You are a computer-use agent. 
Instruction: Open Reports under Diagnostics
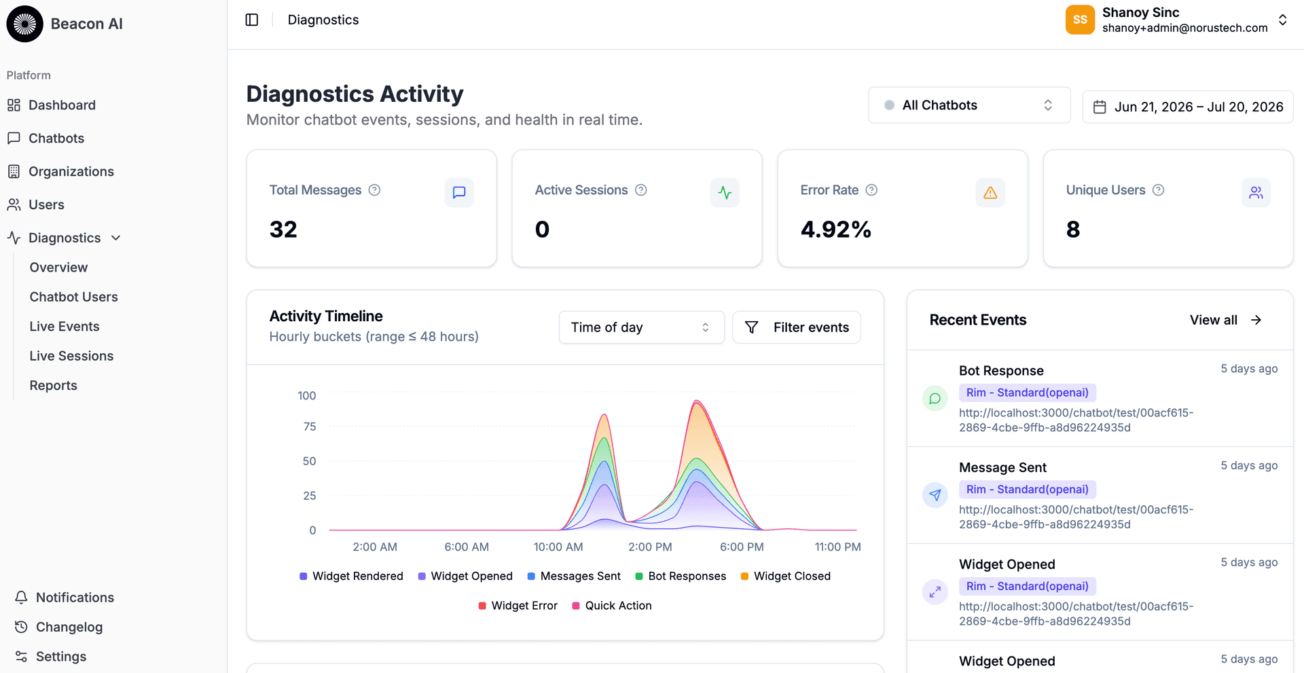(53, 386)
